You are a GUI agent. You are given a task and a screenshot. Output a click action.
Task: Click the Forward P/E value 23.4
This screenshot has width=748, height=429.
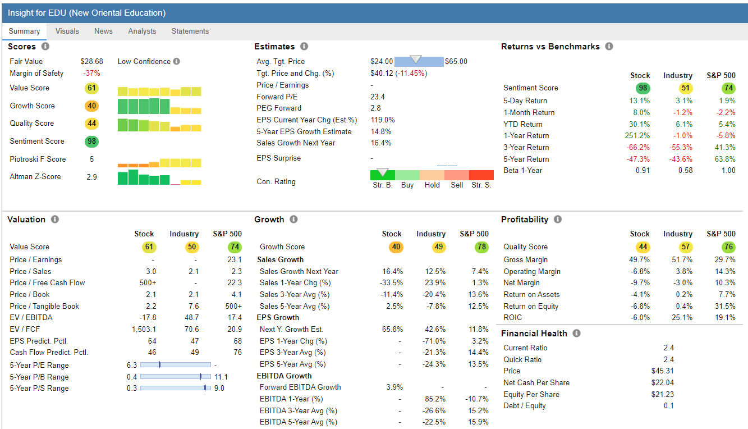pos(378,97)
